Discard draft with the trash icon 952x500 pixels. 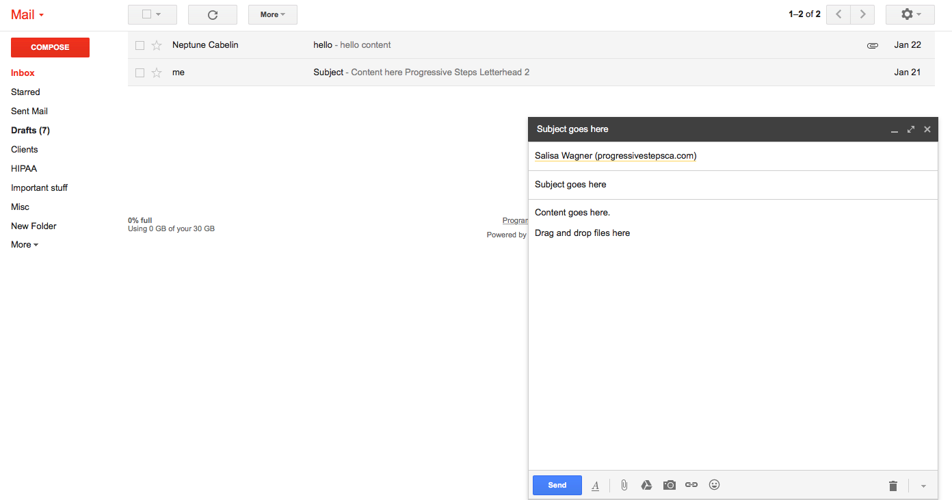coord(892,486)
